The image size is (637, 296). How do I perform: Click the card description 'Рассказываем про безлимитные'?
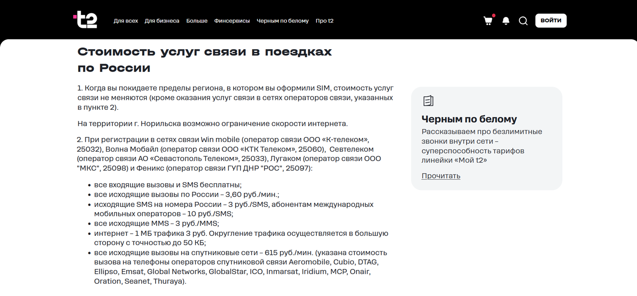(482, 146)
